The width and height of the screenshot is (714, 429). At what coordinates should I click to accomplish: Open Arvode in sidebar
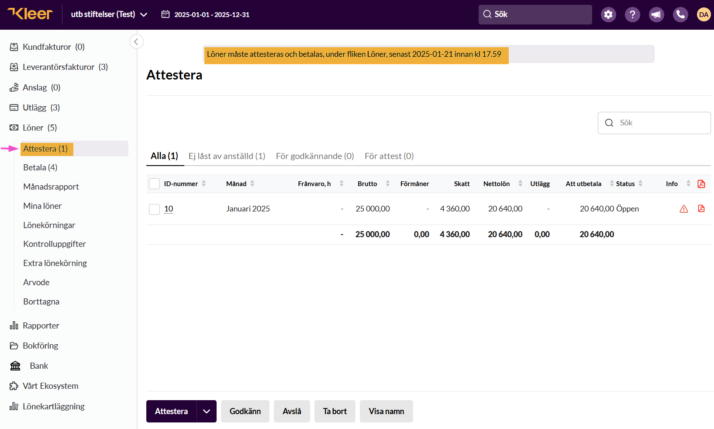[36, 282]
